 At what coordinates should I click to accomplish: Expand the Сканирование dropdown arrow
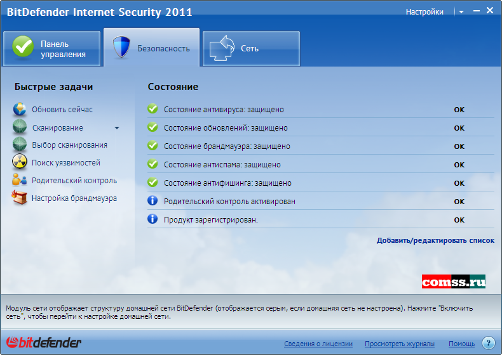coord(117,128)
